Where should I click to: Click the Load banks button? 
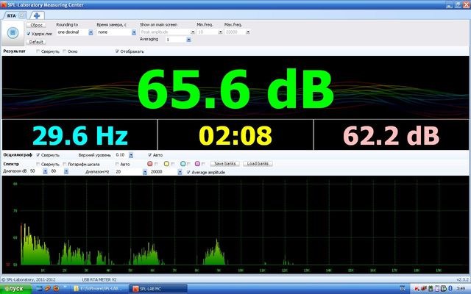(258, 164)
